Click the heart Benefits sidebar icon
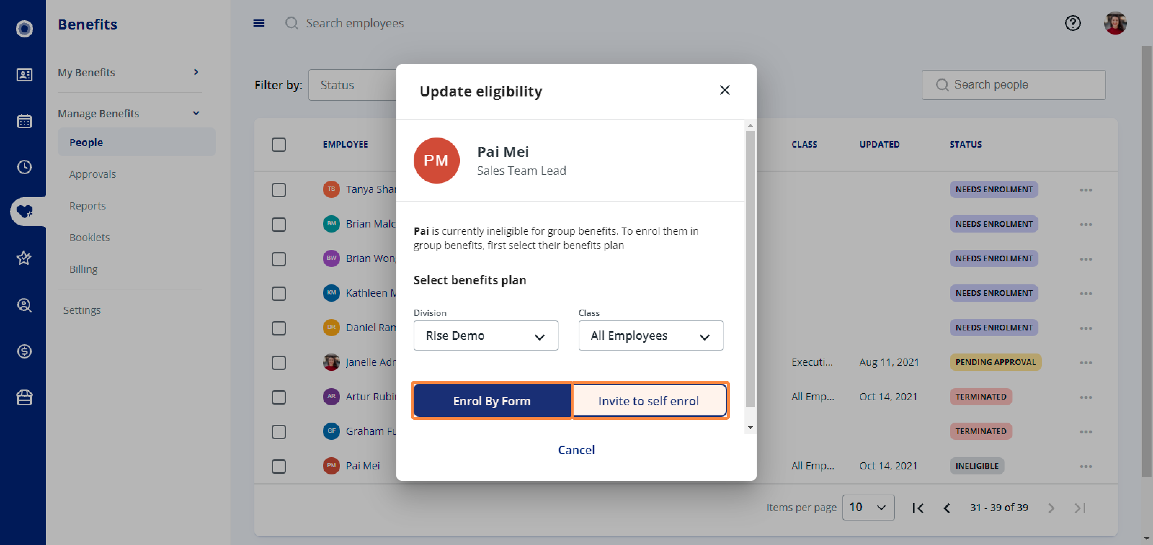Viewport: 1153px width, 545px height. click(24, 211)
